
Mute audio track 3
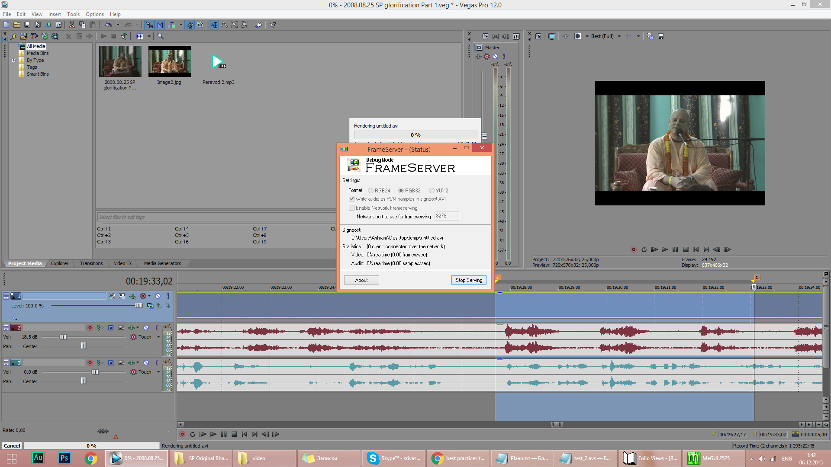tap(146, 363)
